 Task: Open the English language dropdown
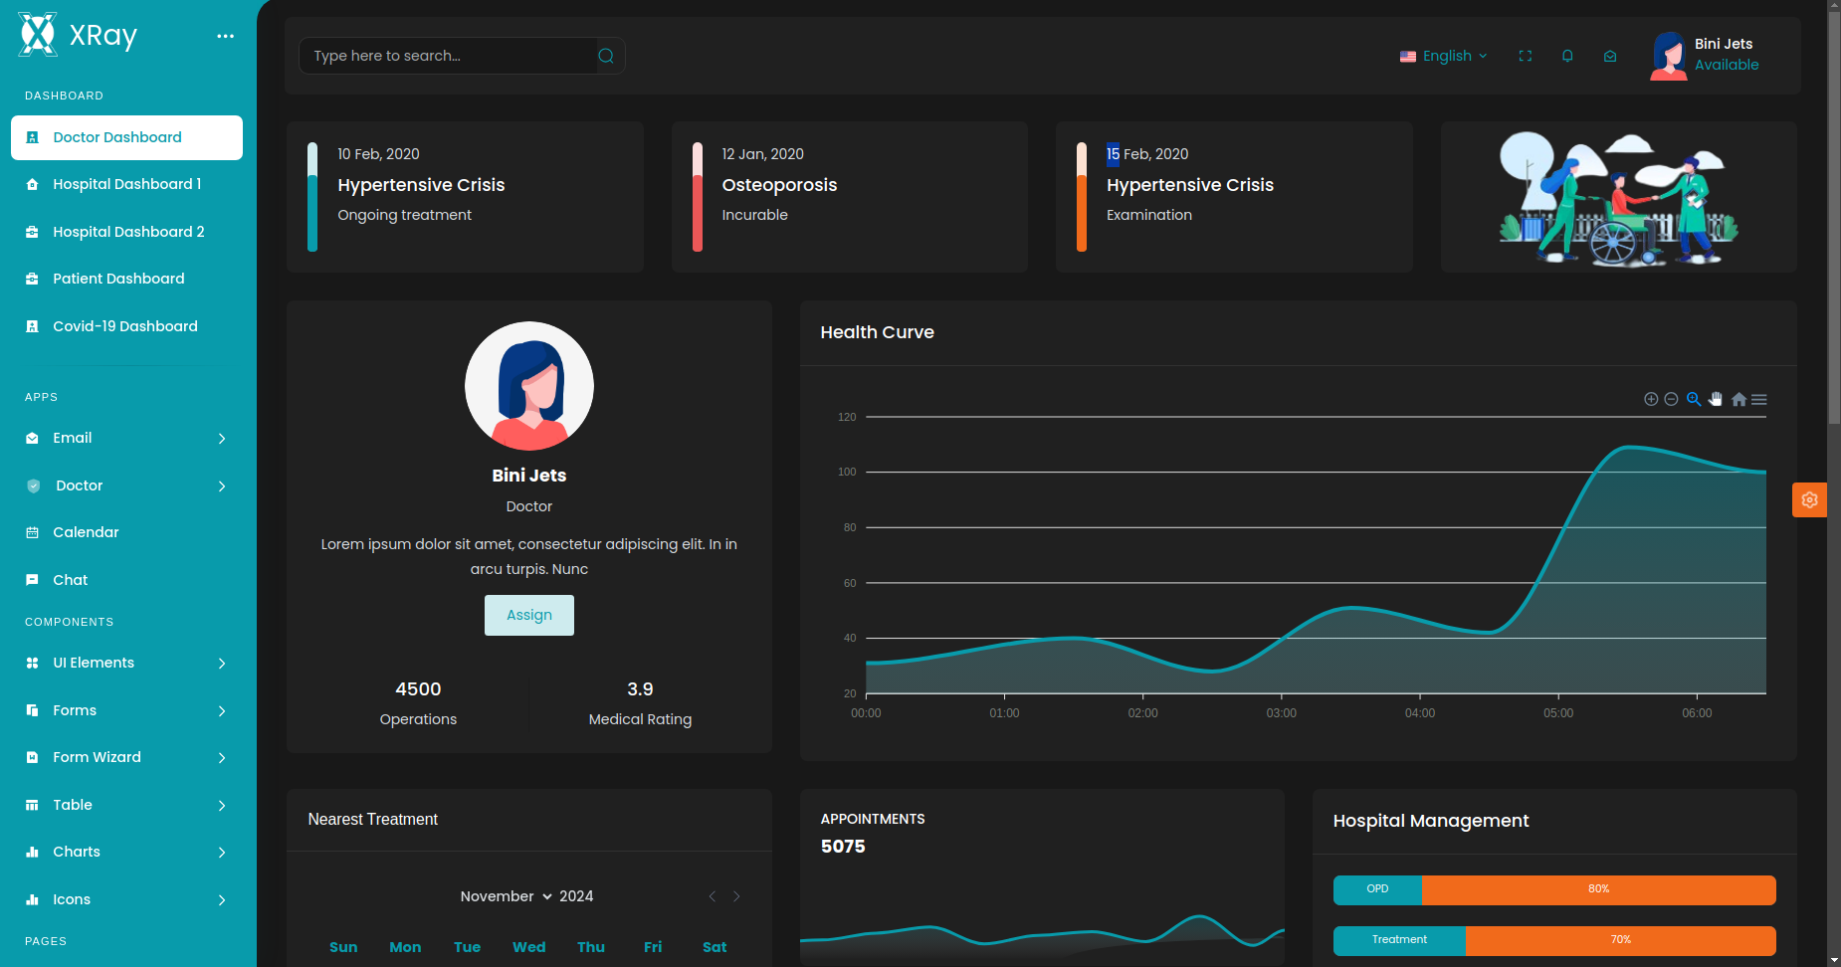point(1444,56)
